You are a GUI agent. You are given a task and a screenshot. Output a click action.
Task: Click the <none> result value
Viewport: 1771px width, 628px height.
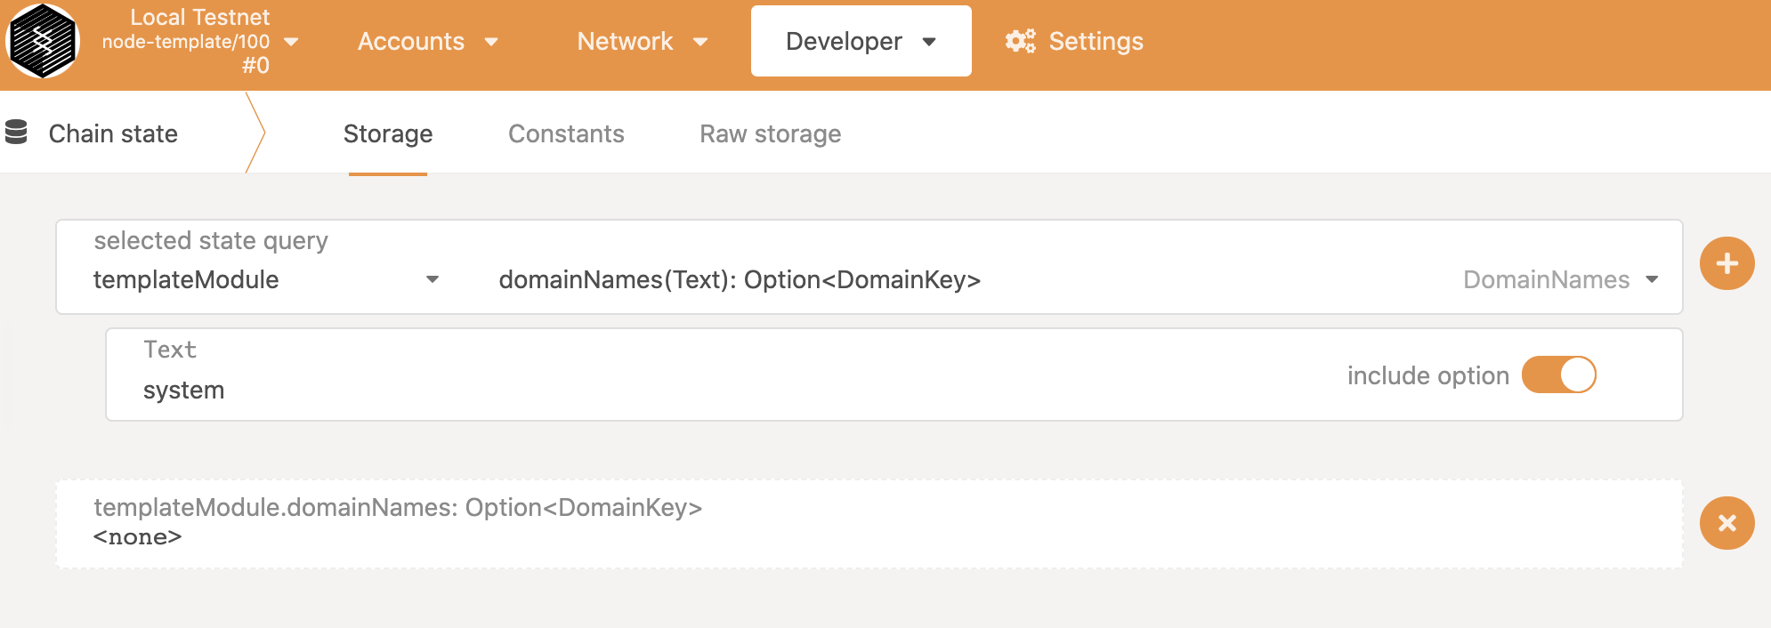pos(138,537)
